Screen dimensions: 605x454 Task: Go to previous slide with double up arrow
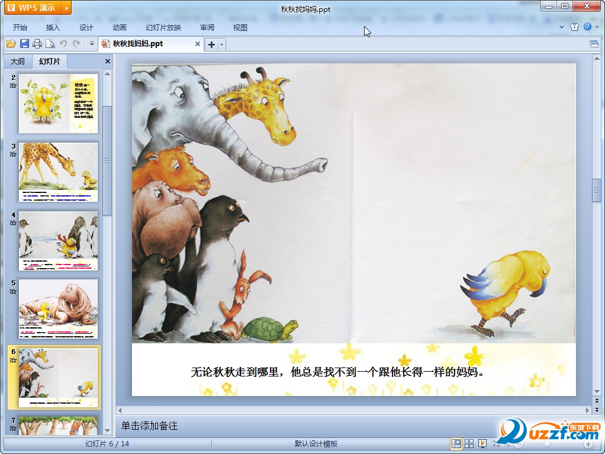[x=597, y=400]
